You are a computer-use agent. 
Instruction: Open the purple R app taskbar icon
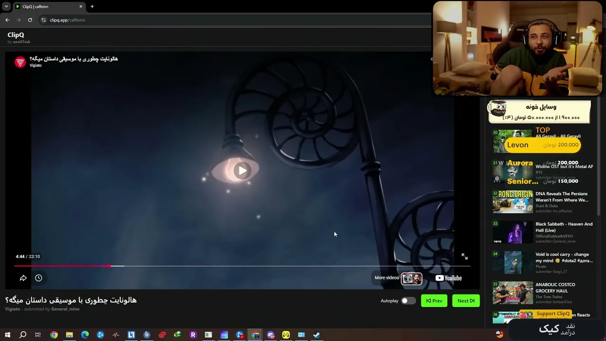[x=193, y=335]
